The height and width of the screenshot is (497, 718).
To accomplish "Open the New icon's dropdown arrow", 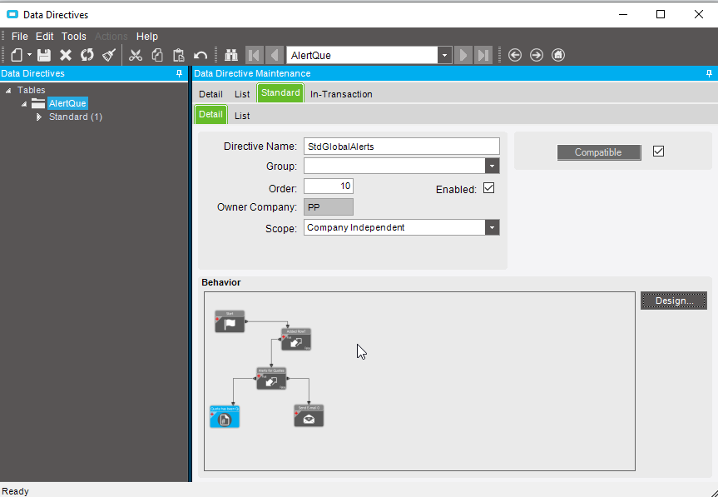I will tap(29, 55).
